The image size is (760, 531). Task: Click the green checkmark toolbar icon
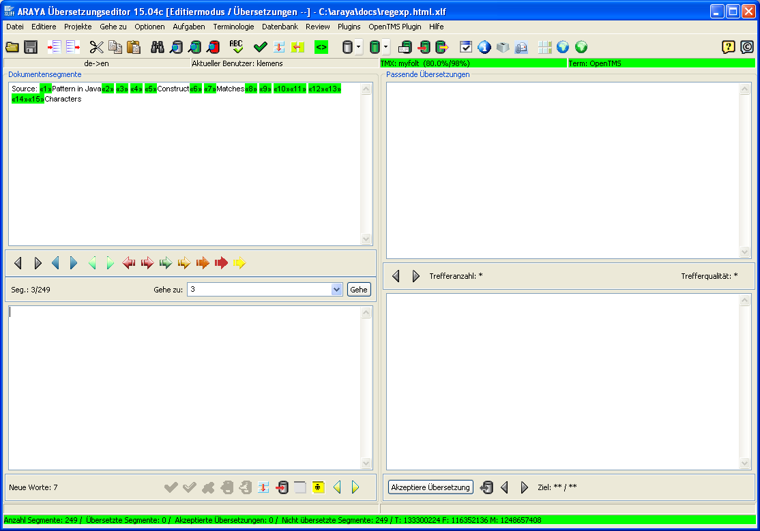[260, 47]
